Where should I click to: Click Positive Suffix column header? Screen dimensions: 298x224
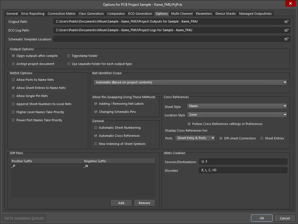point(47,161)
